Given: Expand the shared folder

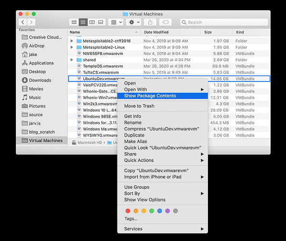Looking at the screenshot, I should [x=72, y=60].
